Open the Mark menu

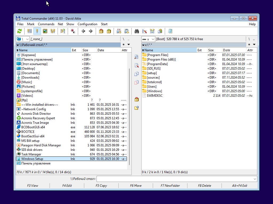[x=31, y=24]
